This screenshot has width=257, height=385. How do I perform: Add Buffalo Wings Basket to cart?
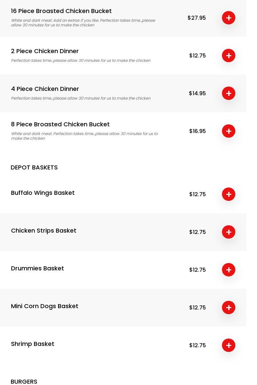click(229, 194)
